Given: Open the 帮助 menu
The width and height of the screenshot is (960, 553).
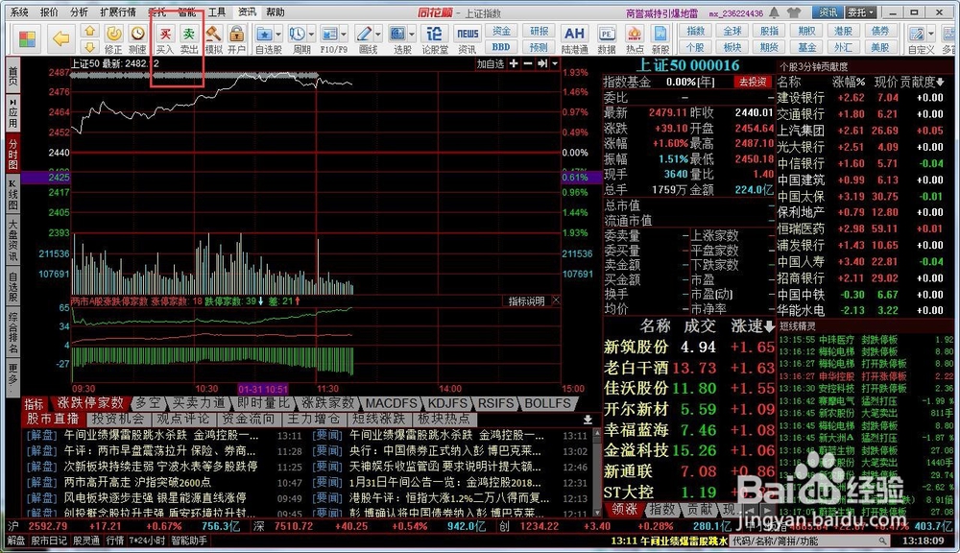Looking at the screenshot, I should click(275, 12).
